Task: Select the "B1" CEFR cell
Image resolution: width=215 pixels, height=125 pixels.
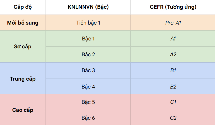Action: click(173, 71)
